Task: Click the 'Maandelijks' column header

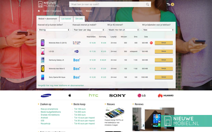Action: pos(91,37)
